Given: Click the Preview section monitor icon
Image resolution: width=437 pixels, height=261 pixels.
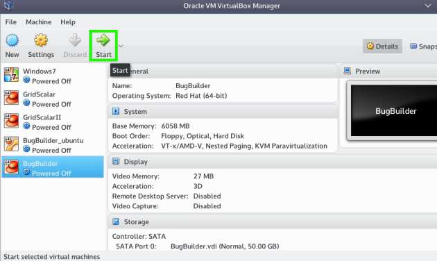Looking at the screenshot, I should coord(347,71).
